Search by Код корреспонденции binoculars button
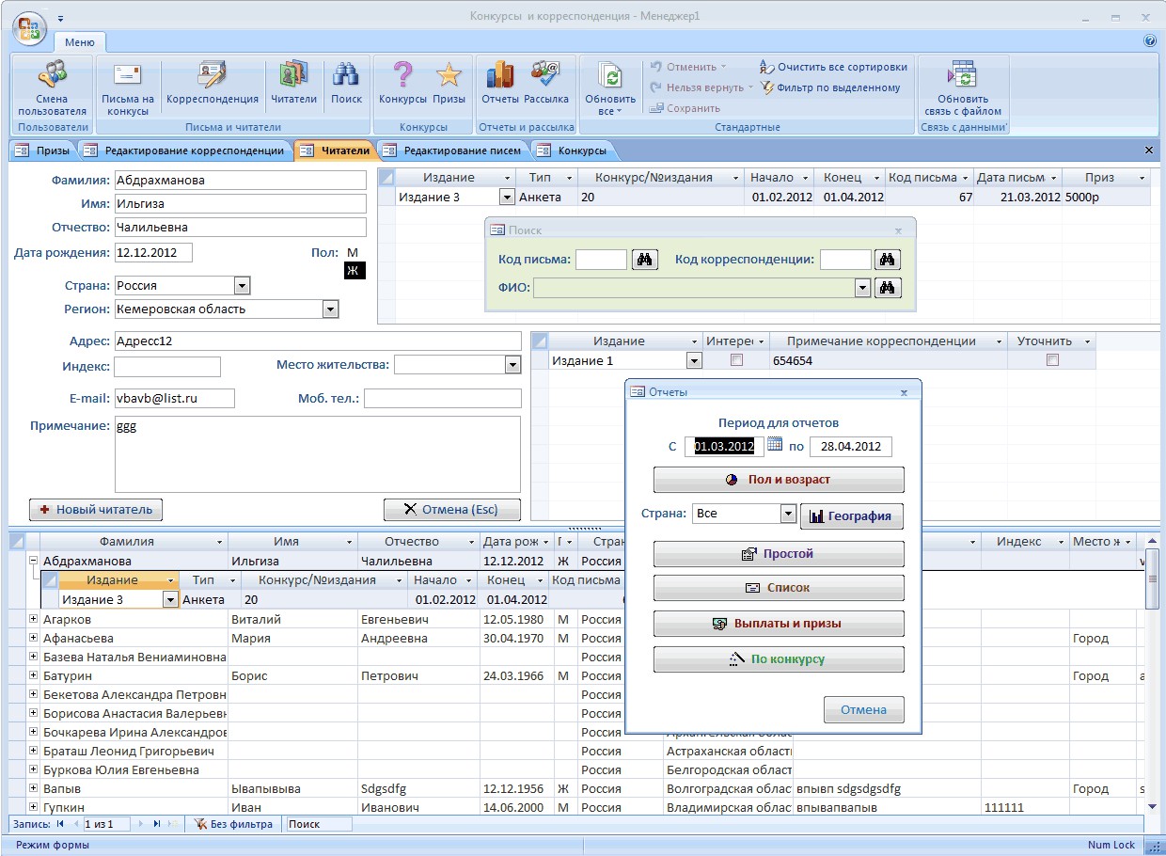 (889, 260)
